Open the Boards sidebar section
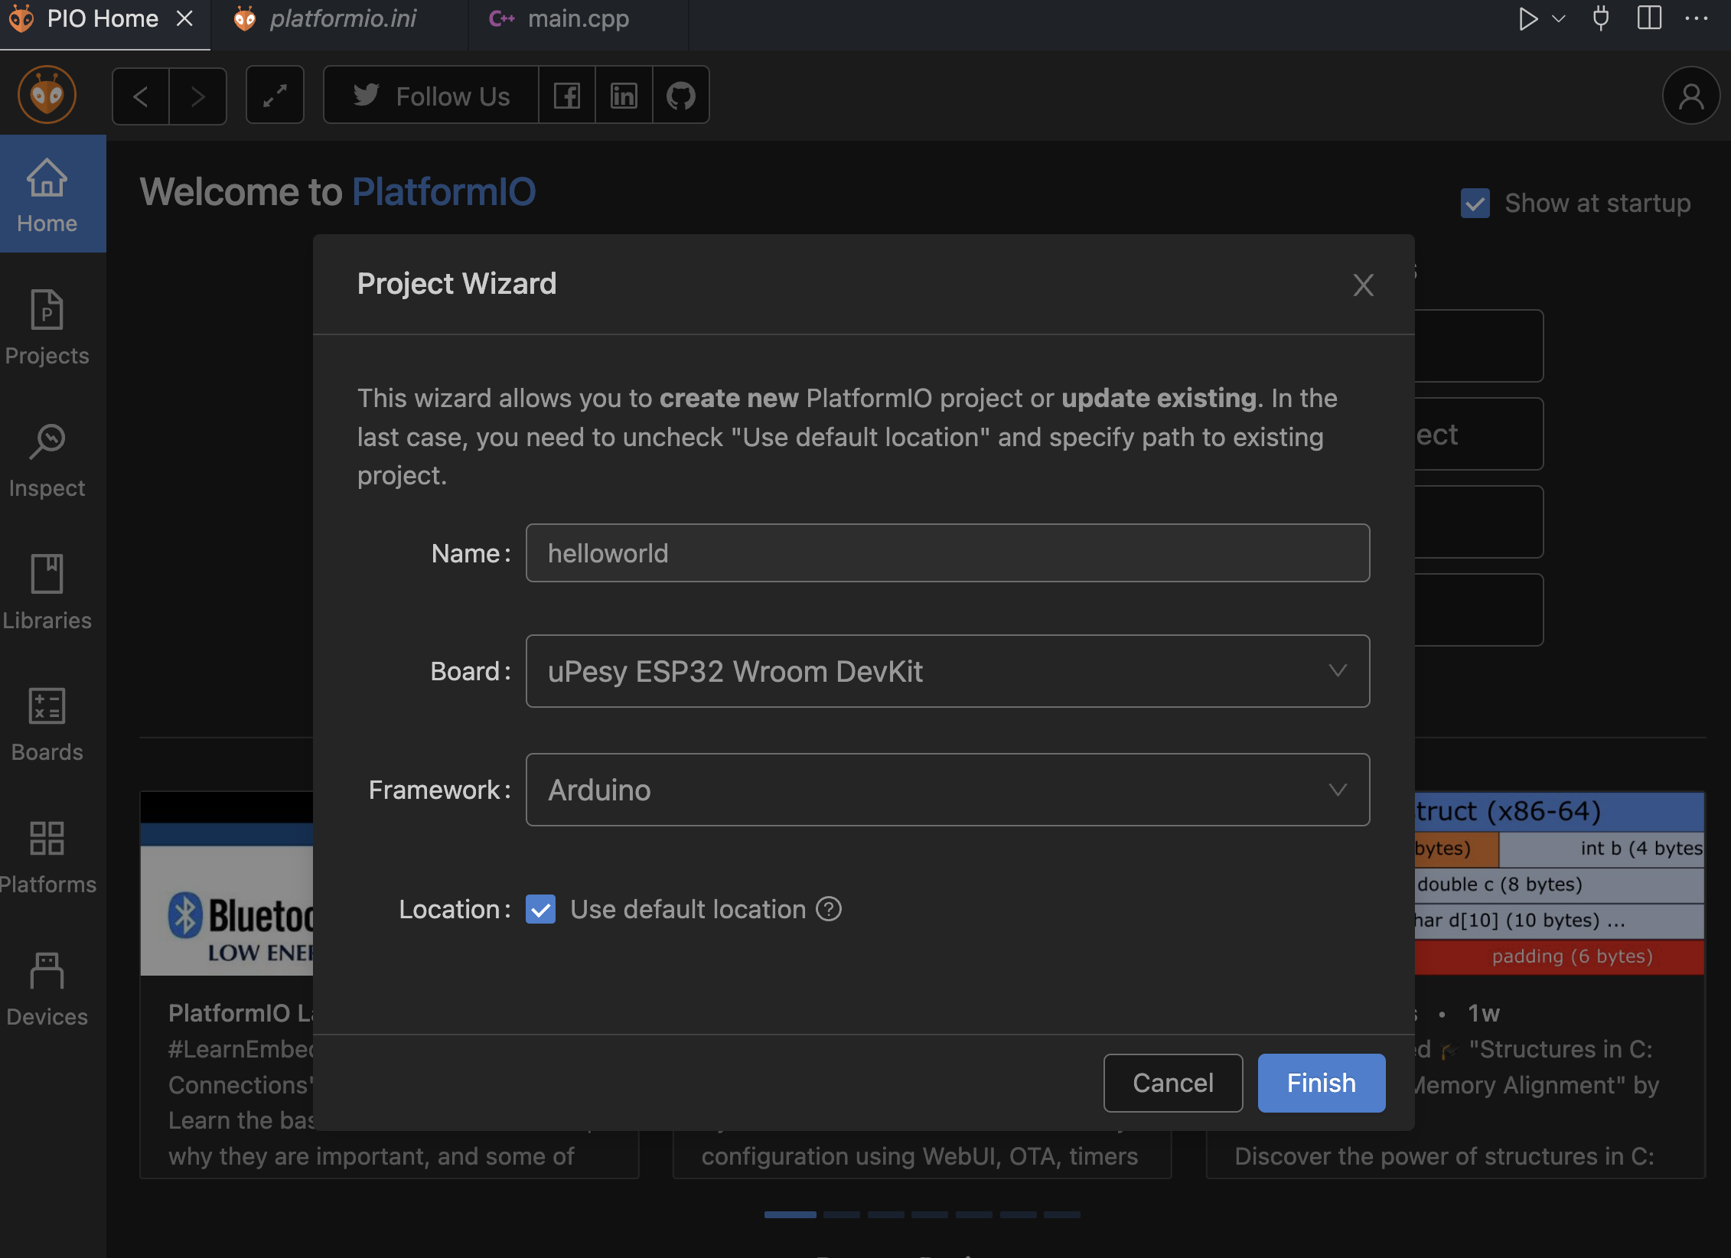The width and height of the screenshot is (1731, 1258). (x=47, y=724)
